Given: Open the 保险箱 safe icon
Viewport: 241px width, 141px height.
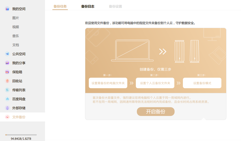Looking at the screenshot, I should pos(7,72).
